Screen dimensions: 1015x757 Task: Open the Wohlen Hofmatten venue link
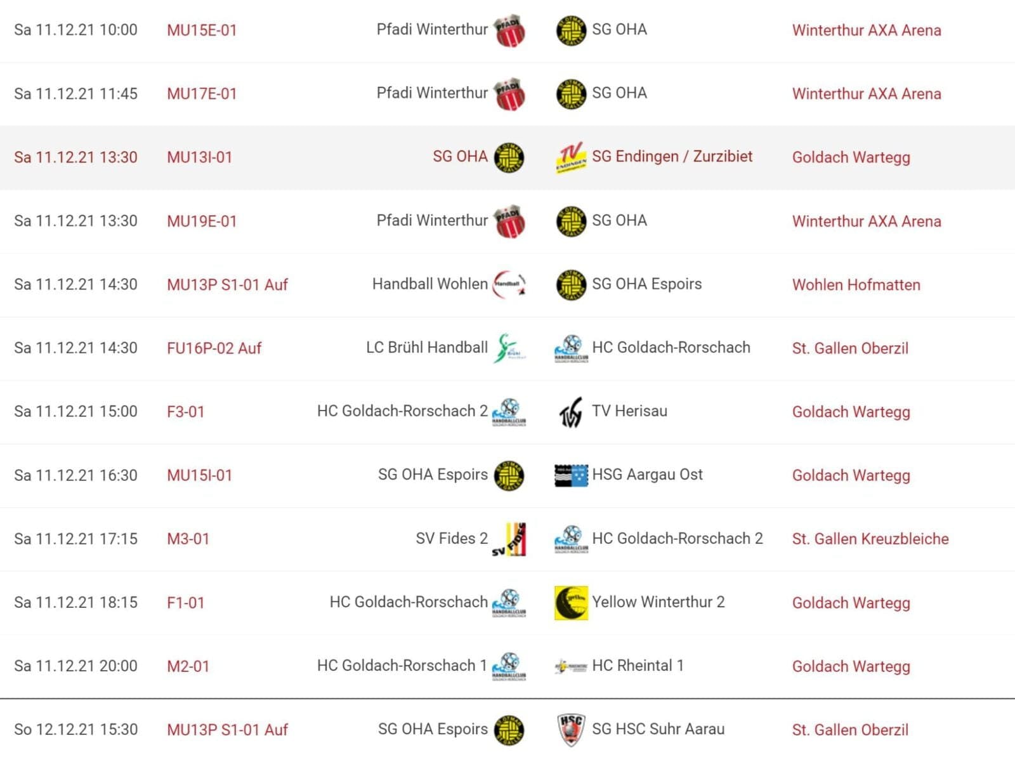click(x=856, y=285)
